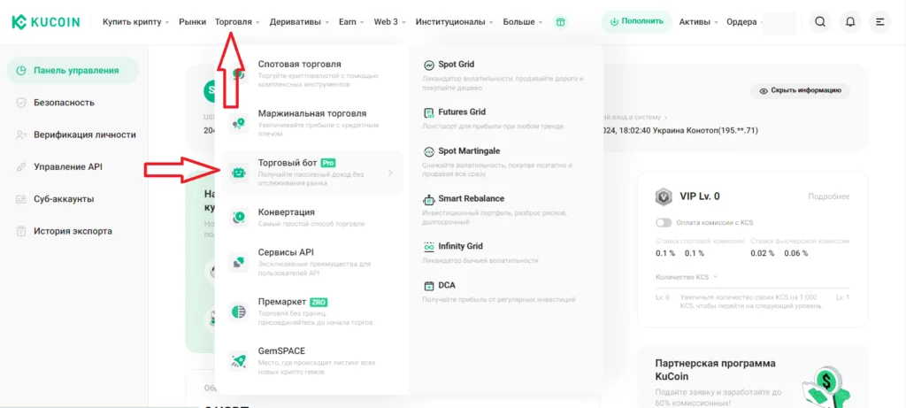Click the DCA bot icon

tap(429, 286)
